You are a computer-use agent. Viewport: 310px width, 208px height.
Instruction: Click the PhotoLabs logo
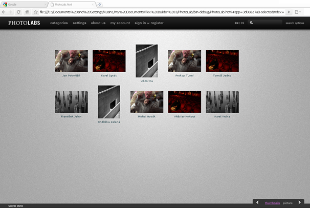click(25, 23)
